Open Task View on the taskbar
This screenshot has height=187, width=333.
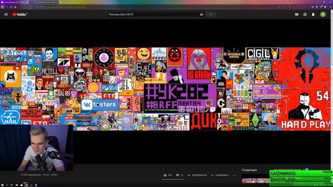coord(11,185)
